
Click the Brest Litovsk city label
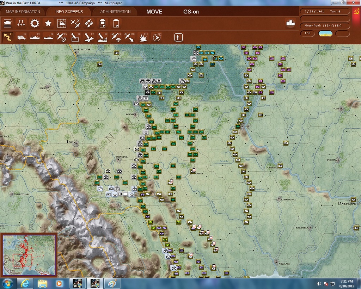82,49
